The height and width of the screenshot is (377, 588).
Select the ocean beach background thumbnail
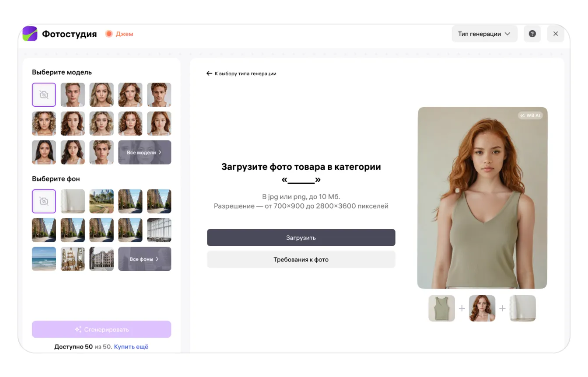(44, 259)
